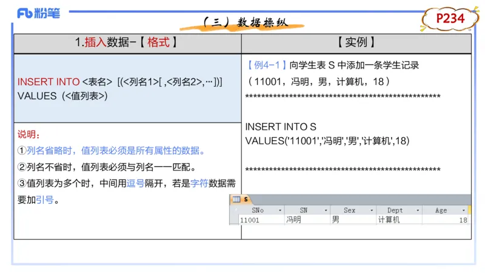Select the table cell containing 计算机

tap(399, 220)
